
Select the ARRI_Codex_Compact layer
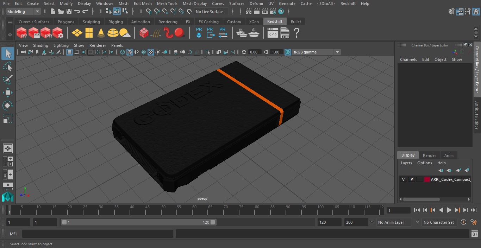451,179
